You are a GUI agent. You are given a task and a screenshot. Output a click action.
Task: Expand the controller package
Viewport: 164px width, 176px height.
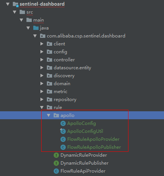coord(42,60)
